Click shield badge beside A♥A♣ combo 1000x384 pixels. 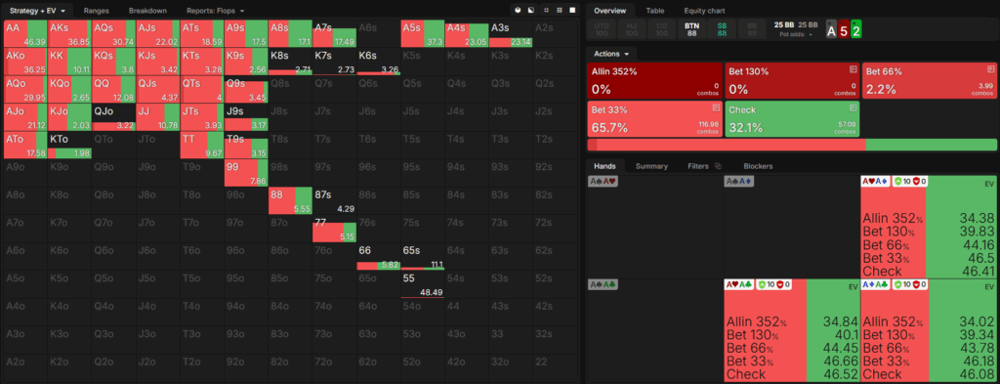[x=773, y=284]
